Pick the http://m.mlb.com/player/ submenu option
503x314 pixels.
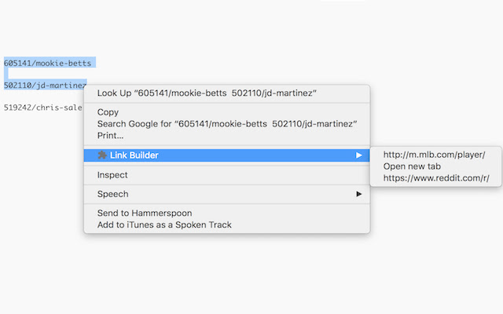434,155
